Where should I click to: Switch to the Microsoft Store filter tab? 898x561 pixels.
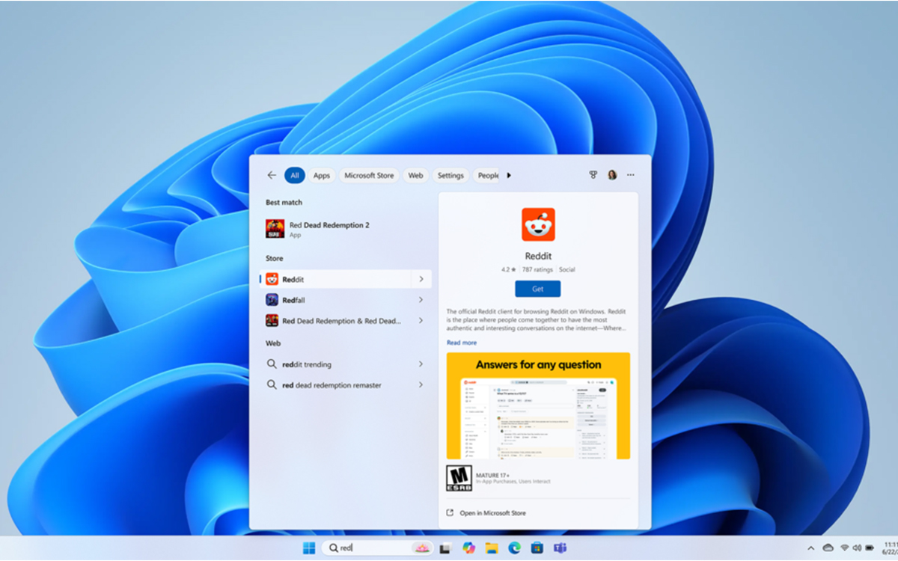[x=369, y=175]
